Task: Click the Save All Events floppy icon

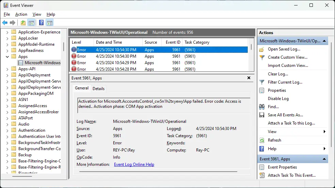Action: [x=262, y=115]
